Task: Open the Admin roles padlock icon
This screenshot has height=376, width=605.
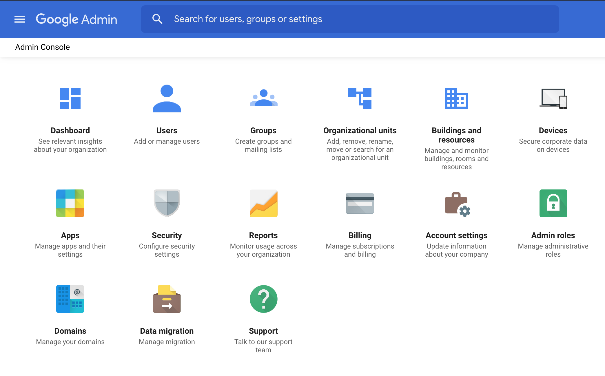Action: click(x=553, y=203)
